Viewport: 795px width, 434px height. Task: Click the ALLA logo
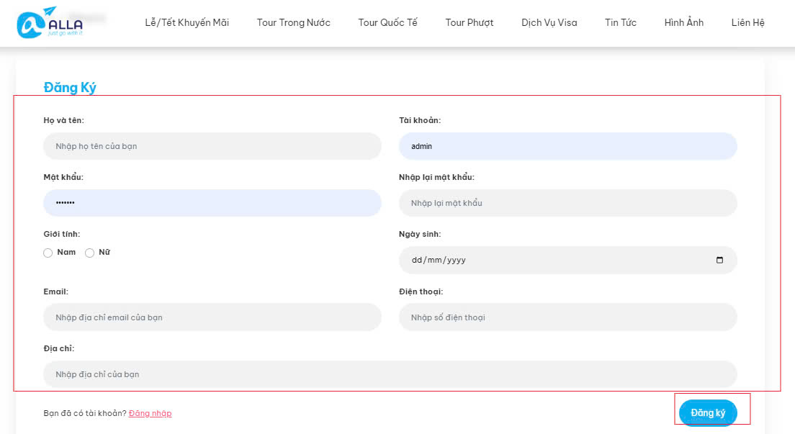[50, 22]
